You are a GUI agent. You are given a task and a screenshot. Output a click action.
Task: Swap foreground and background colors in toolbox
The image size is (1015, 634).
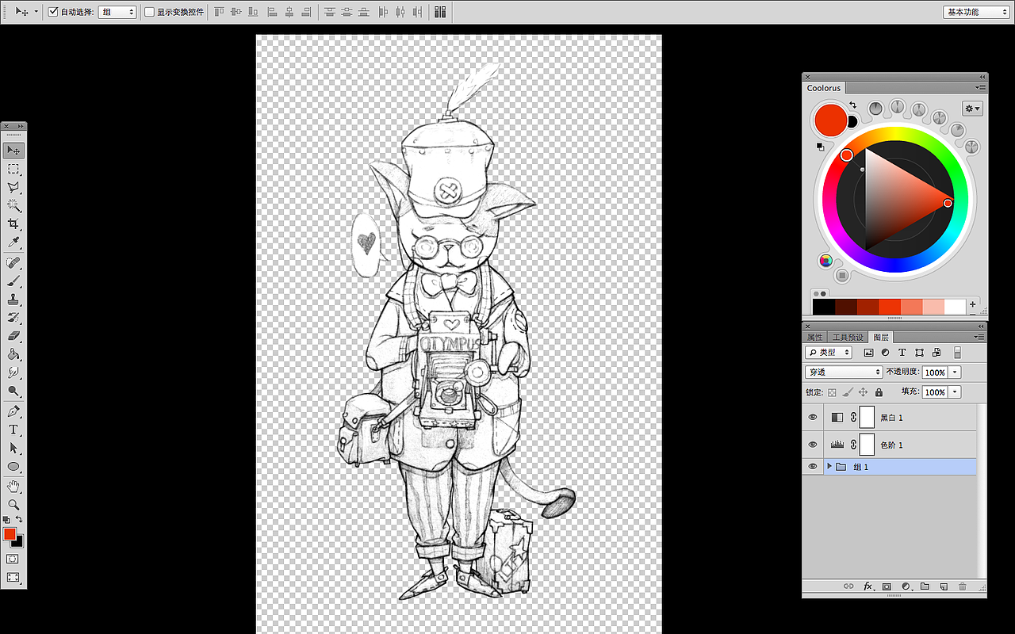tap(19, 520)
